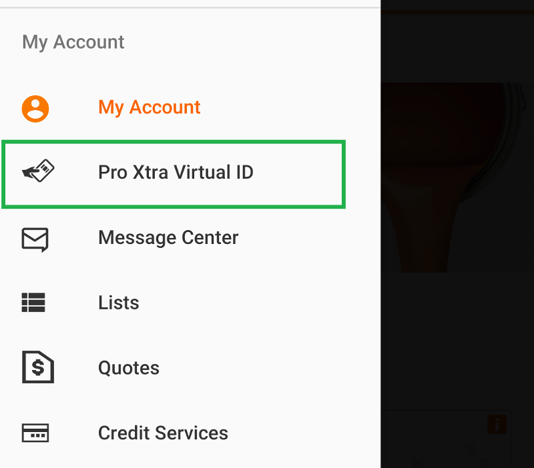Screen dimensions: 534x468
Task: Choose the Quotes menu item text
Action: pyautogui.click(x=129, y=368)
